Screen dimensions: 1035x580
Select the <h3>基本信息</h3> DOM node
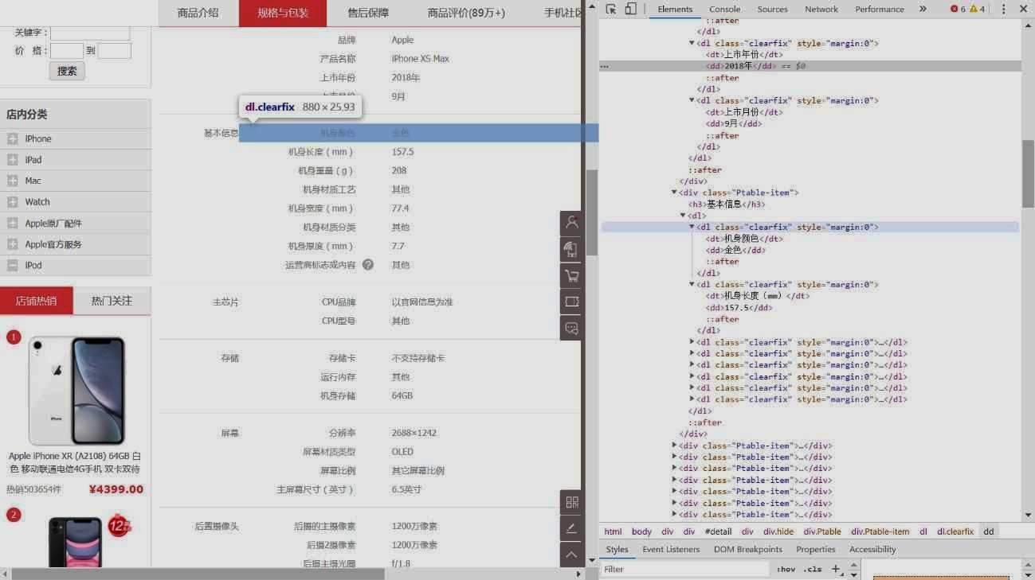(x=727, y=204)
